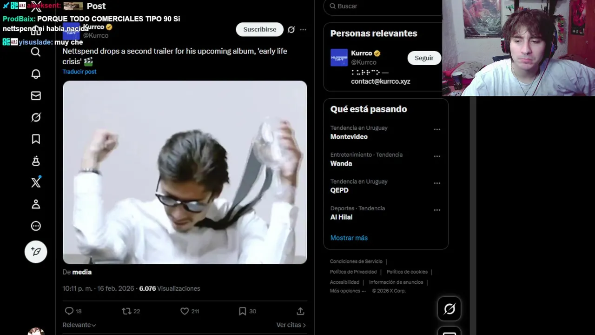Viewport: 595px width, 335px height.
Task: Open more options circle icon in sidebar
Action: click(x=36, y=226)
